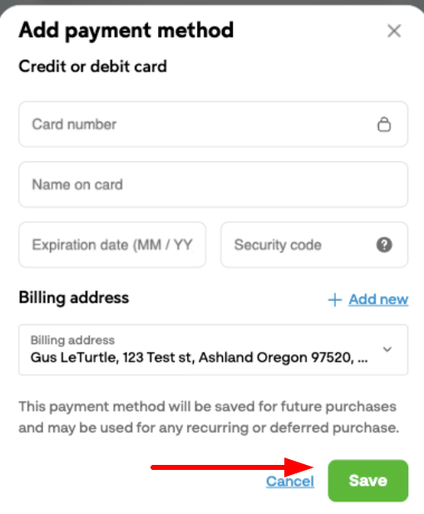Screen dimensions: 424x514
Task: Focus the Name on card field
Action: [x=214, y=185]
